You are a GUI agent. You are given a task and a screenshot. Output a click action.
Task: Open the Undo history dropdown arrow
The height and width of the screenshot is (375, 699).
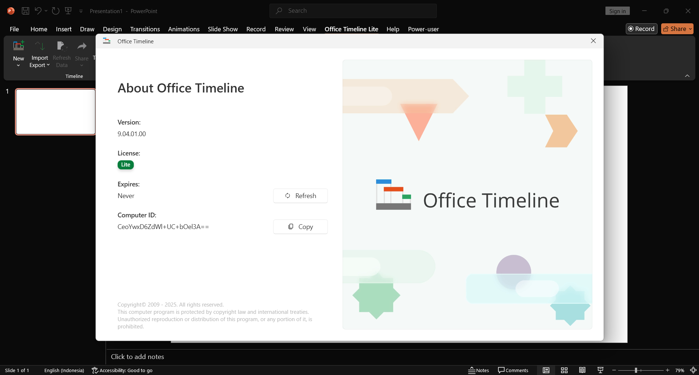pos(46,11)
